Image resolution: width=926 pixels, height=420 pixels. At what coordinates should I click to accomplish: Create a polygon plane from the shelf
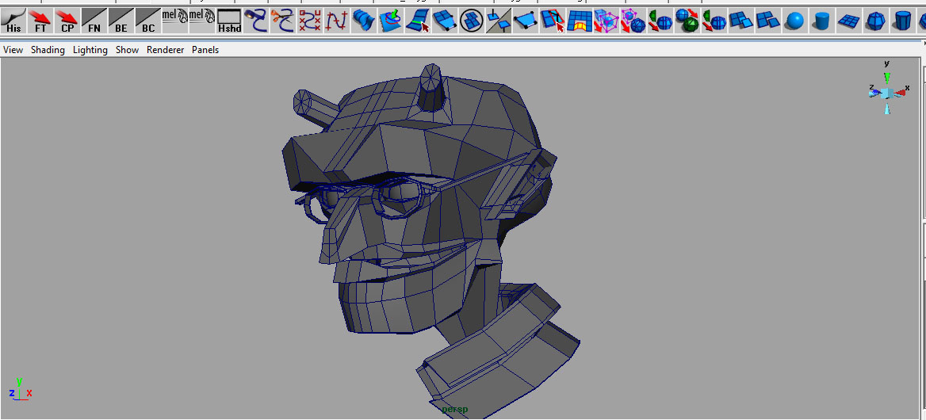pos(848,21)
